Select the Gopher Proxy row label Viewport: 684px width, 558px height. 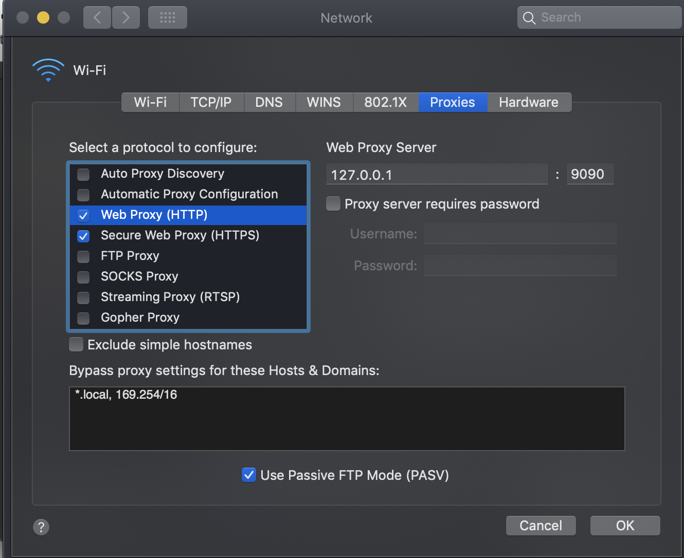[x=140, y=318]
